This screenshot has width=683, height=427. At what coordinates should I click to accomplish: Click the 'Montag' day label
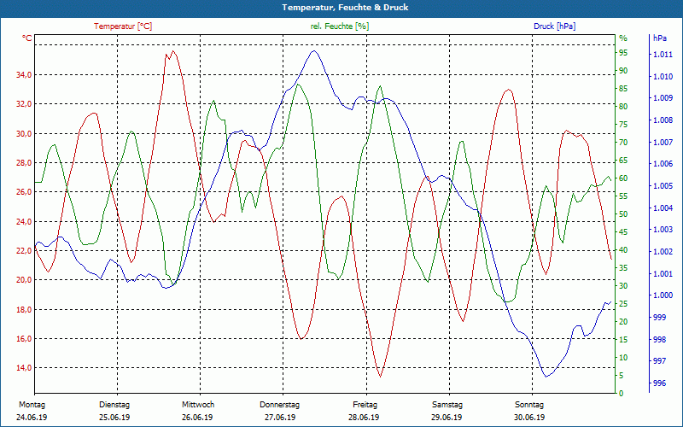(32, 405)
